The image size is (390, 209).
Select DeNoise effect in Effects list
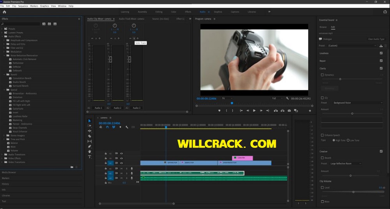pyautogui.click(x=17, y=67)
